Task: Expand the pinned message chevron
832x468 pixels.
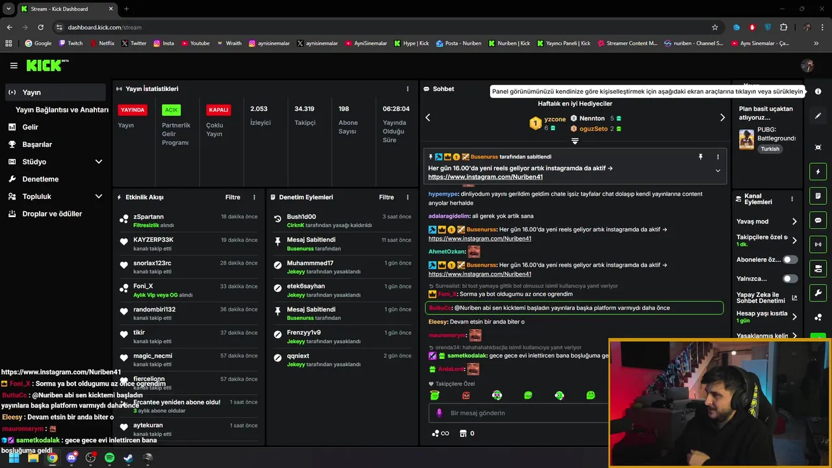Action: [718, 171]
